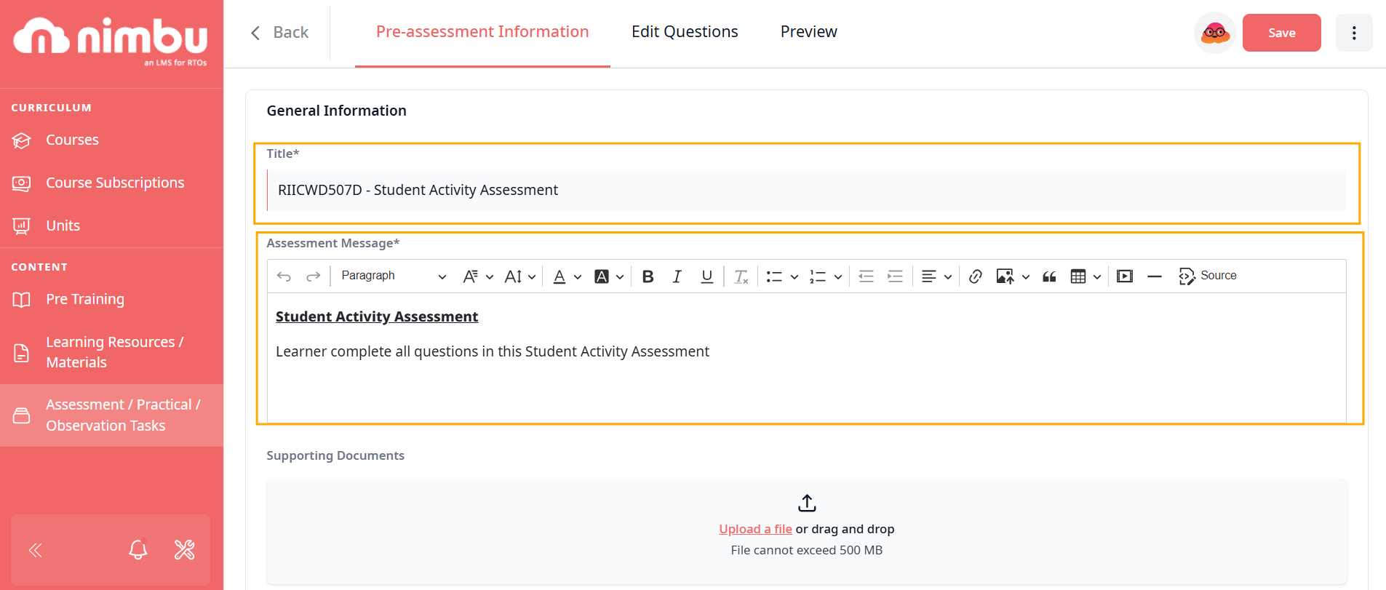Insert horizontal line in editor
The image size is (1386, 590).
[x=1154, y=276]
